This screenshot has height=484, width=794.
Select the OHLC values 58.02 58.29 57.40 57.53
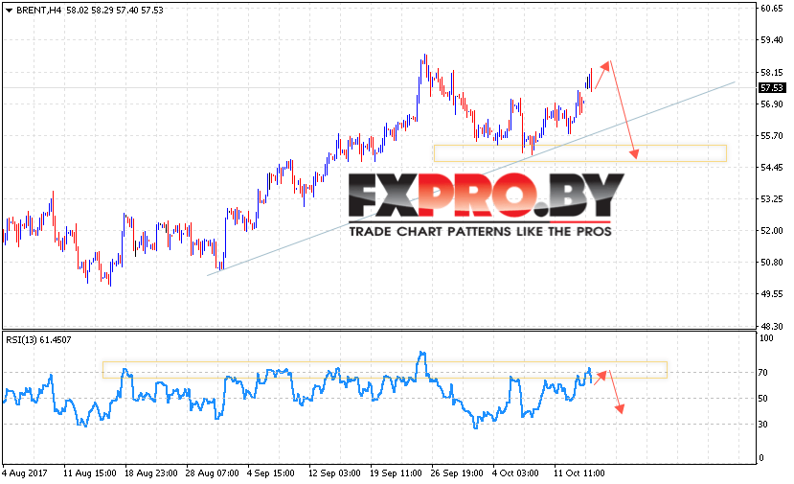(115, 11)
